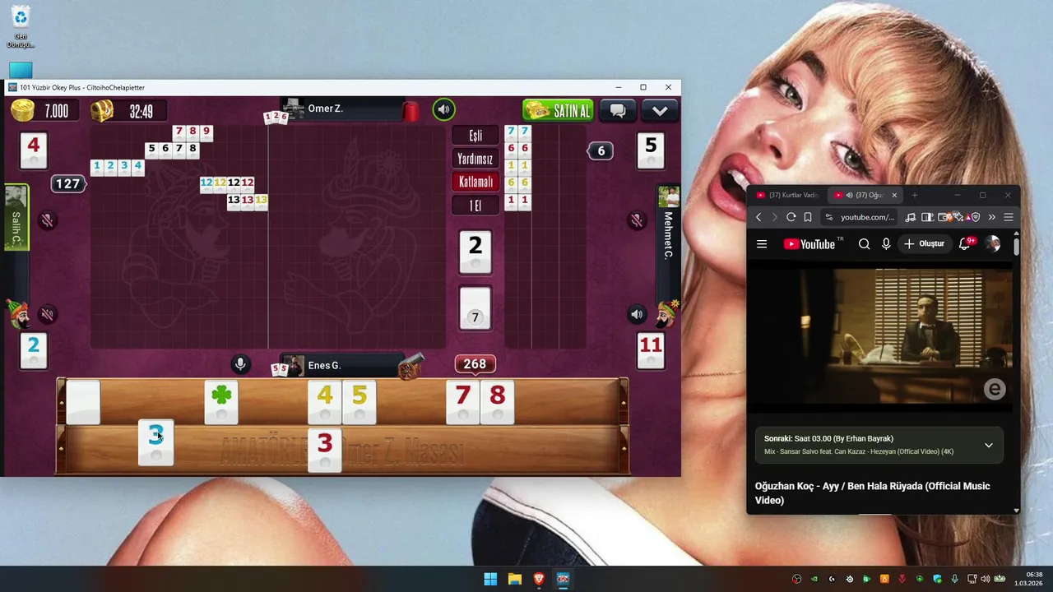Open YouTube notifications bell
Viewport: 1053px width, 592px height.
point(964,244)
